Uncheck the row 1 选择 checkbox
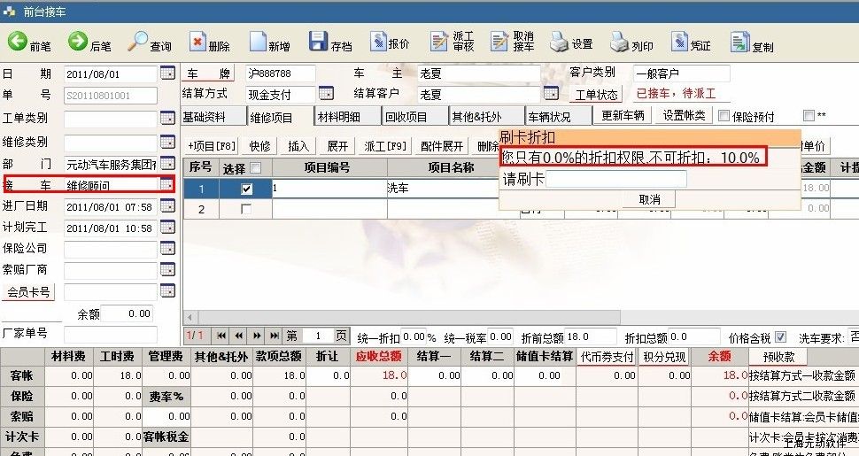 tap(246, 189)
